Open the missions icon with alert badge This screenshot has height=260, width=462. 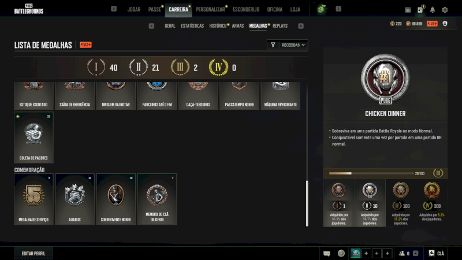tap(420, 9)
